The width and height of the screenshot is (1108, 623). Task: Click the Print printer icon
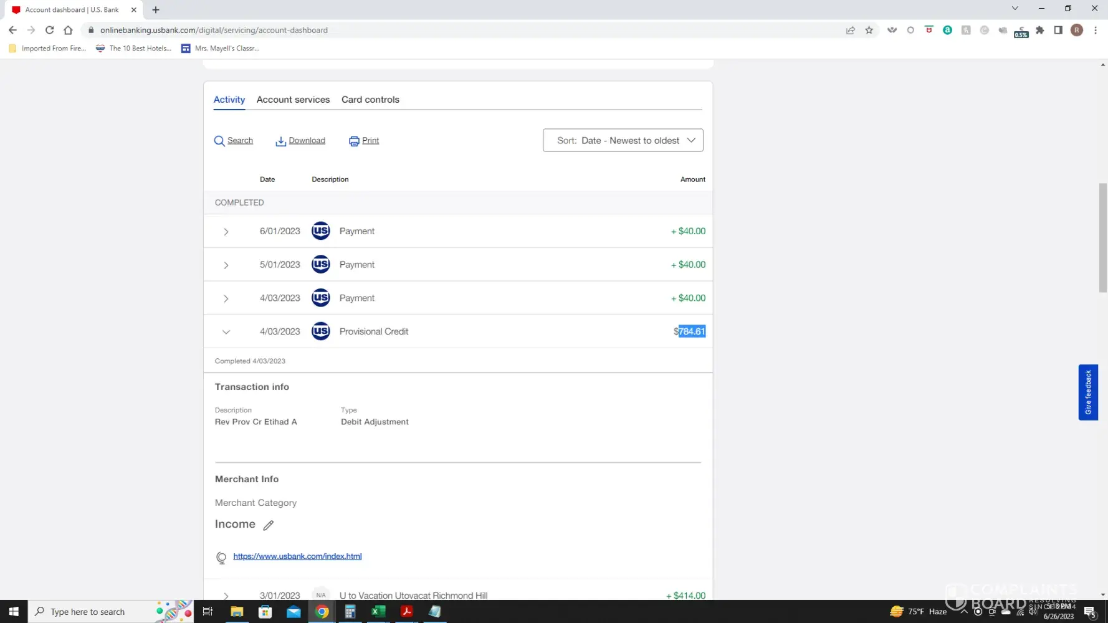coord(354,141)
